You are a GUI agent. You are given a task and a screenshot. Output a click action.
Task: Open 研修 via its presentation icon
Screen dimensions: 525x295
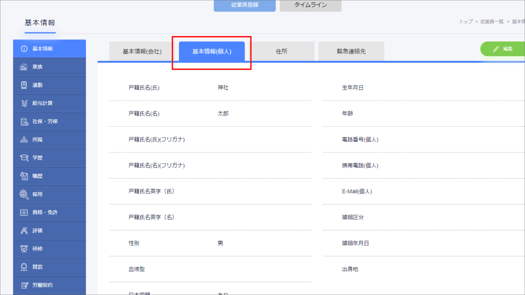coord(24,249)
